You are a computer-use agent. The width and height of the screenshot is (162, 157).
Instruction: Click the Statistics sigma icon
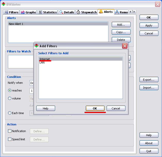point(40,12)
